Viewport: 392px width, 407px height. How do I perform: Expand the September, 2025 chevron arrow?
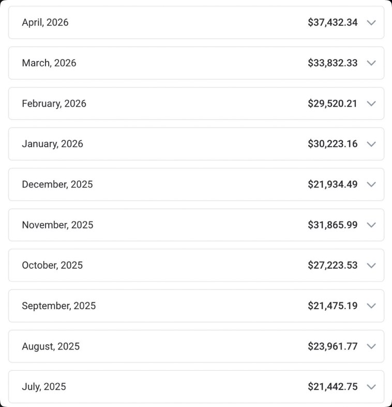[371, 306]
